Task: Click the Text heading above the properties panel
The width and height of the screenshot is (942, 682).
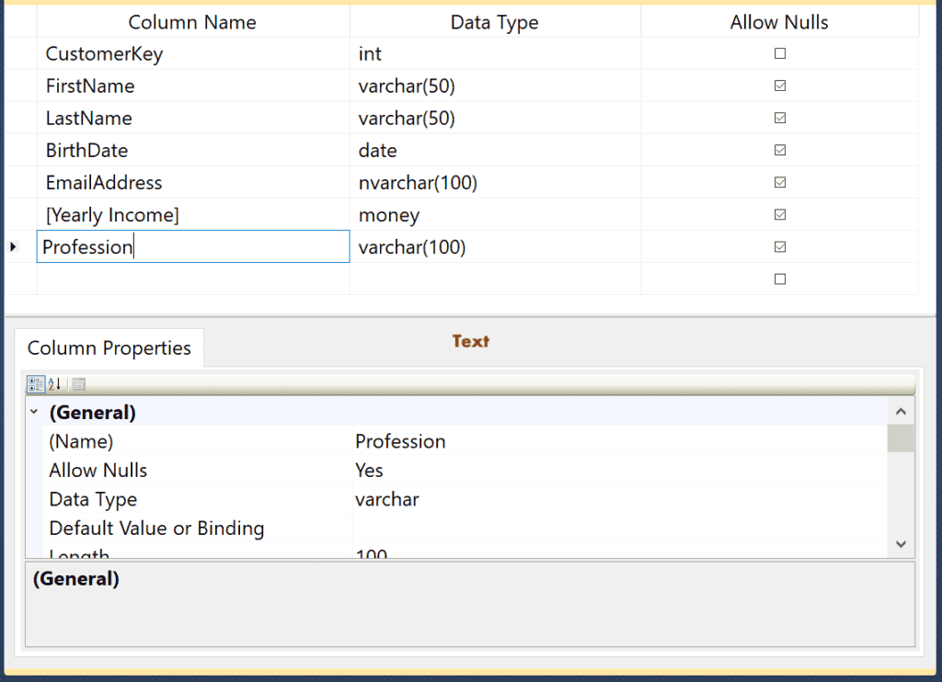Action: point(470,341)
